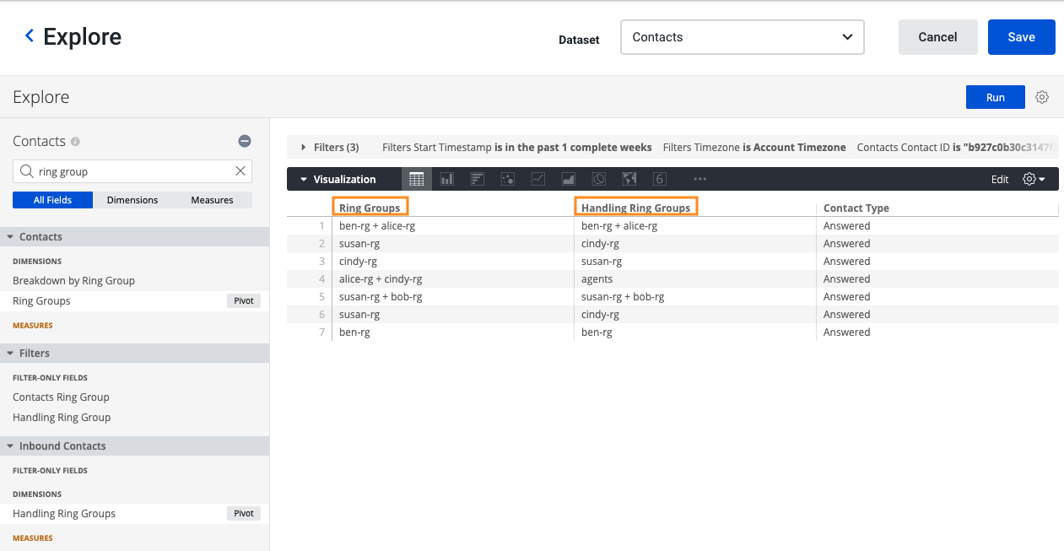Open the pie chart visualization
Image resolution: width=1064 pixels, height=551 pixels.
598,178
